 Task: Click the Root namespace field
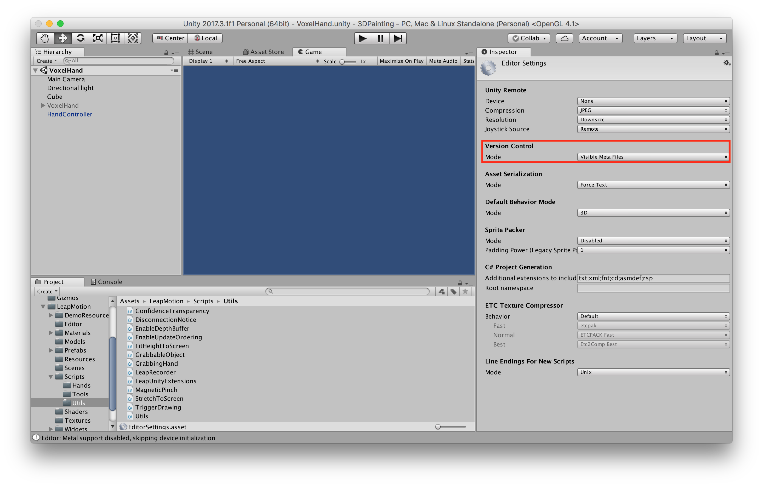coord(653,288)
